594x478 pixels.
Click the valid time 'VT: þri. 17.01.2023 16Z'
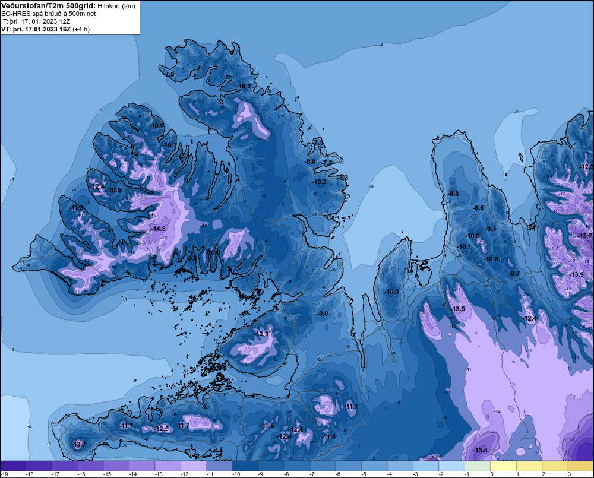36,29
